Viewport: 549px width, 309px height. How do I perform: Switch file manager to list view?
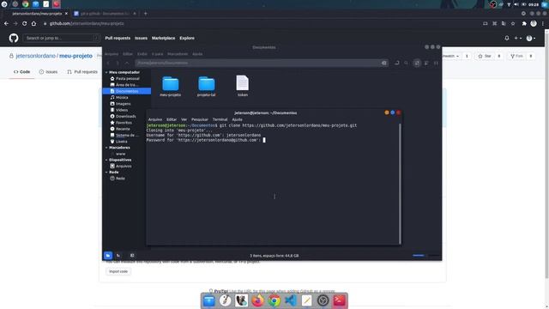coord(426,63)
